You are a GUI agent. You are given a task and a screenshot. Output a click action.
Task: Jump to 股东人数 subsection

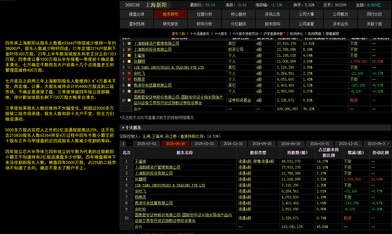(x=178, y=34)
